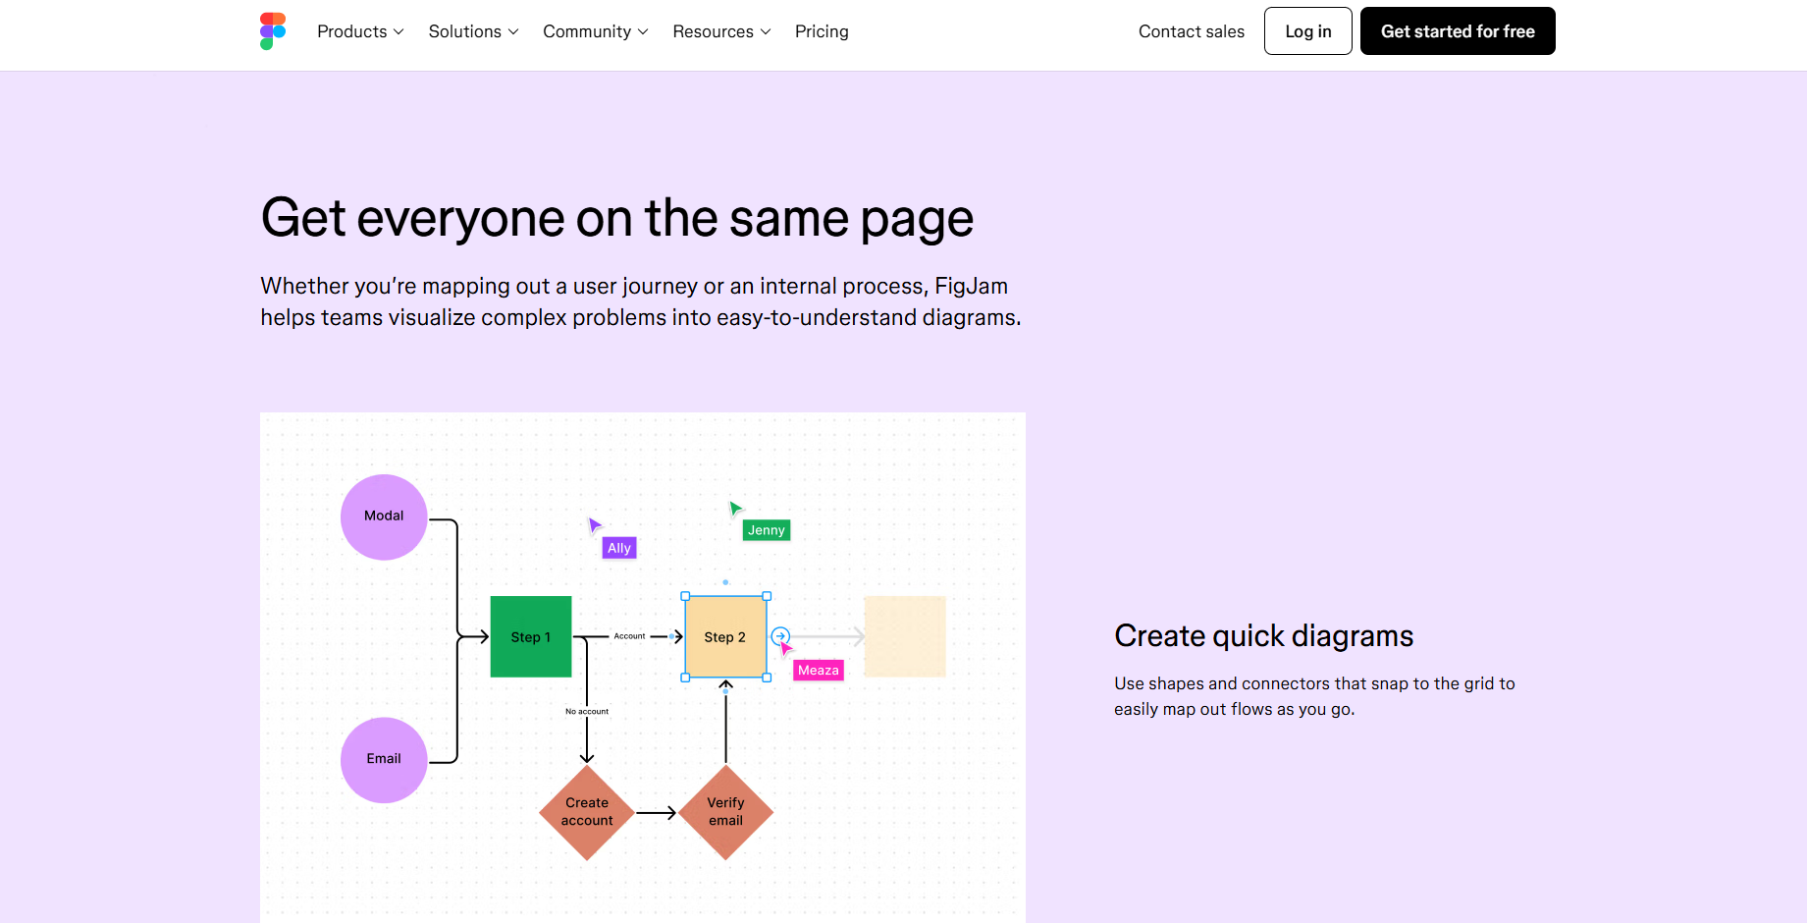
Task: Click the Contact sales link
Action: [x=1191, y=31]
